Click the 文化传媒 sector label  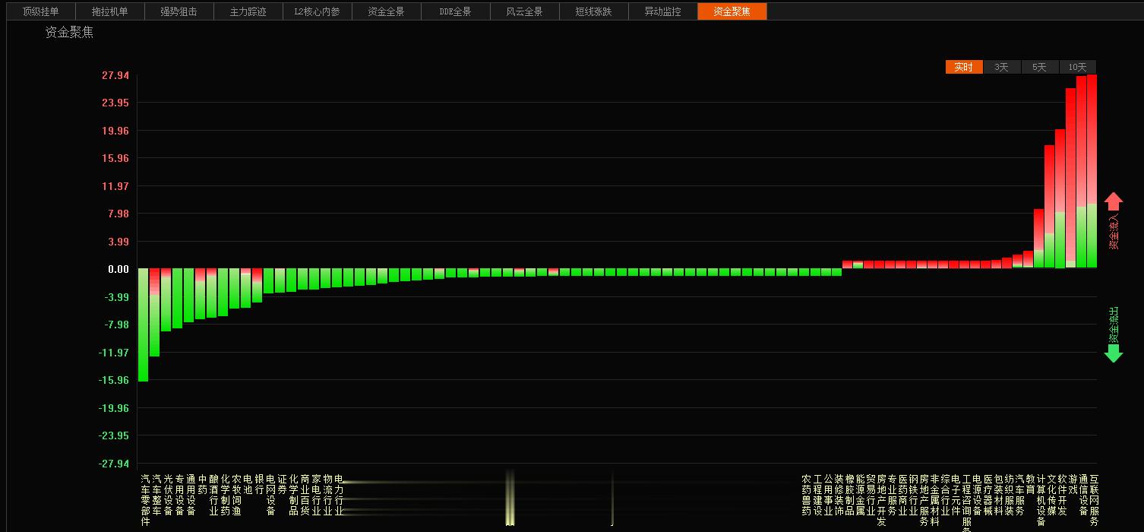[1051, 496]
